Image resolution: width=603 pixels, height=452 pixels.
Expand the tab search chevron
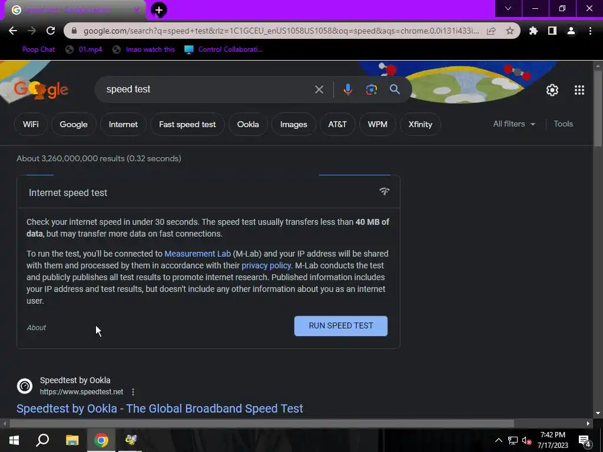508,8
